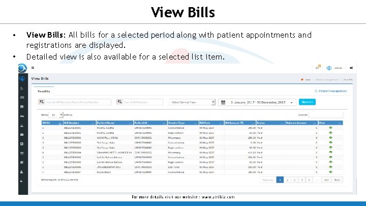View bill for VASUPALLI SRINU Pharmacy row
Viewport: 366px width, 206px height.
tap(330, 137)
